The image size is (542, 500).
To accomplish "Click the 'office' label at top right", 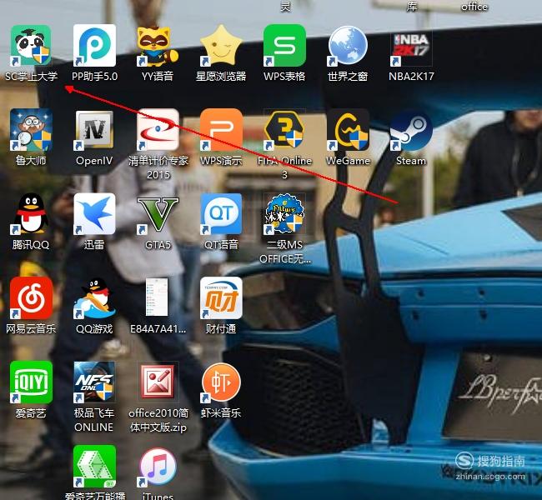I will [474, 6].
